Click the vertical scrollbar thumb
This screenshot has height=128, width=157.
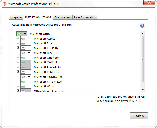[x=143, y=59]
